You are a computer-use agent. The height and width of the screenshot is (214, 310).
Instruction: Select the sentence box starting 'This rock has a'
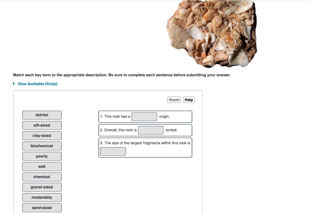tap(115, 117)
